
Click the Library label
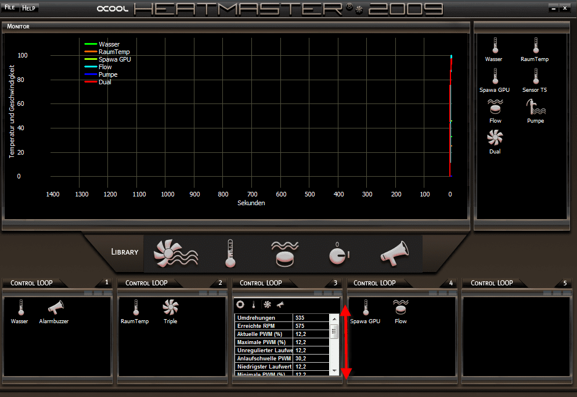(x=125, y=252)
